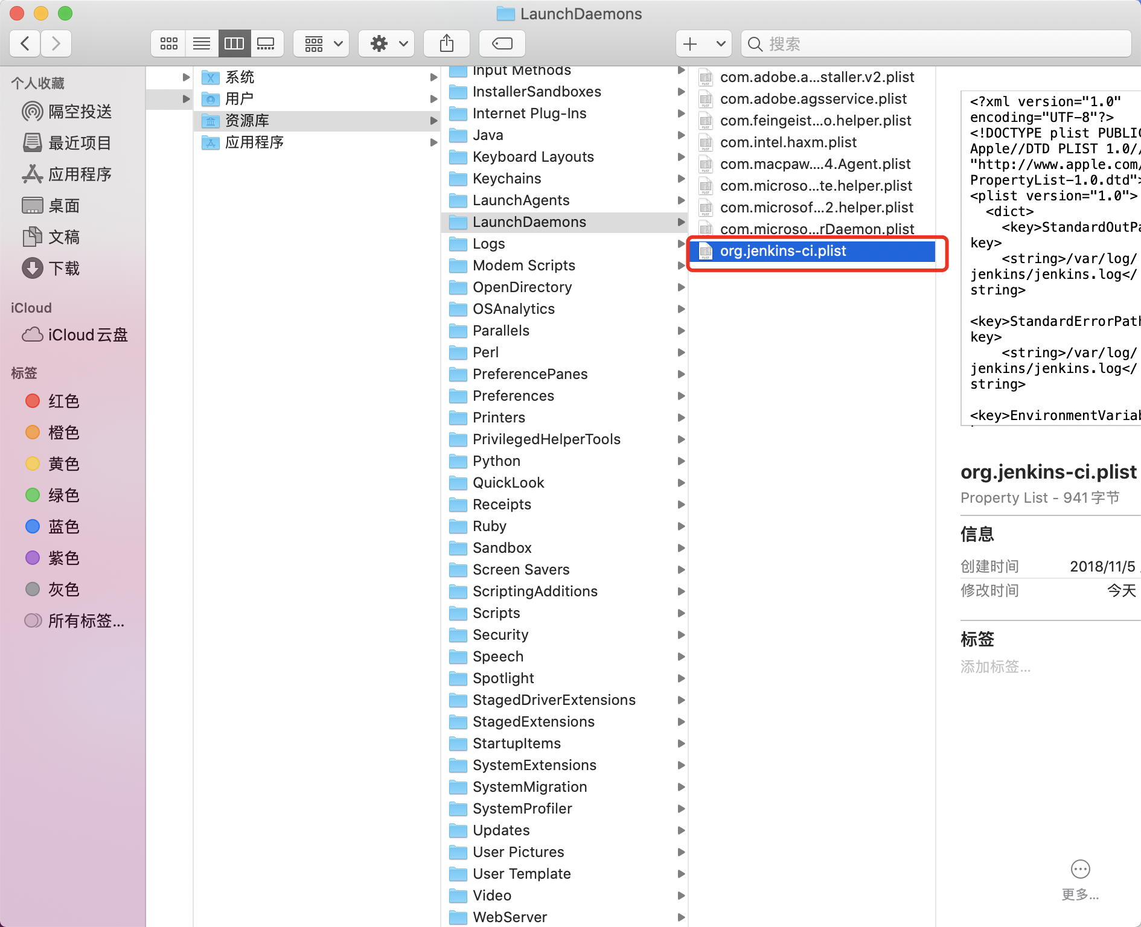Open the Logs folder
This screenshot has width=1141, height=927.
coord(564,244)
